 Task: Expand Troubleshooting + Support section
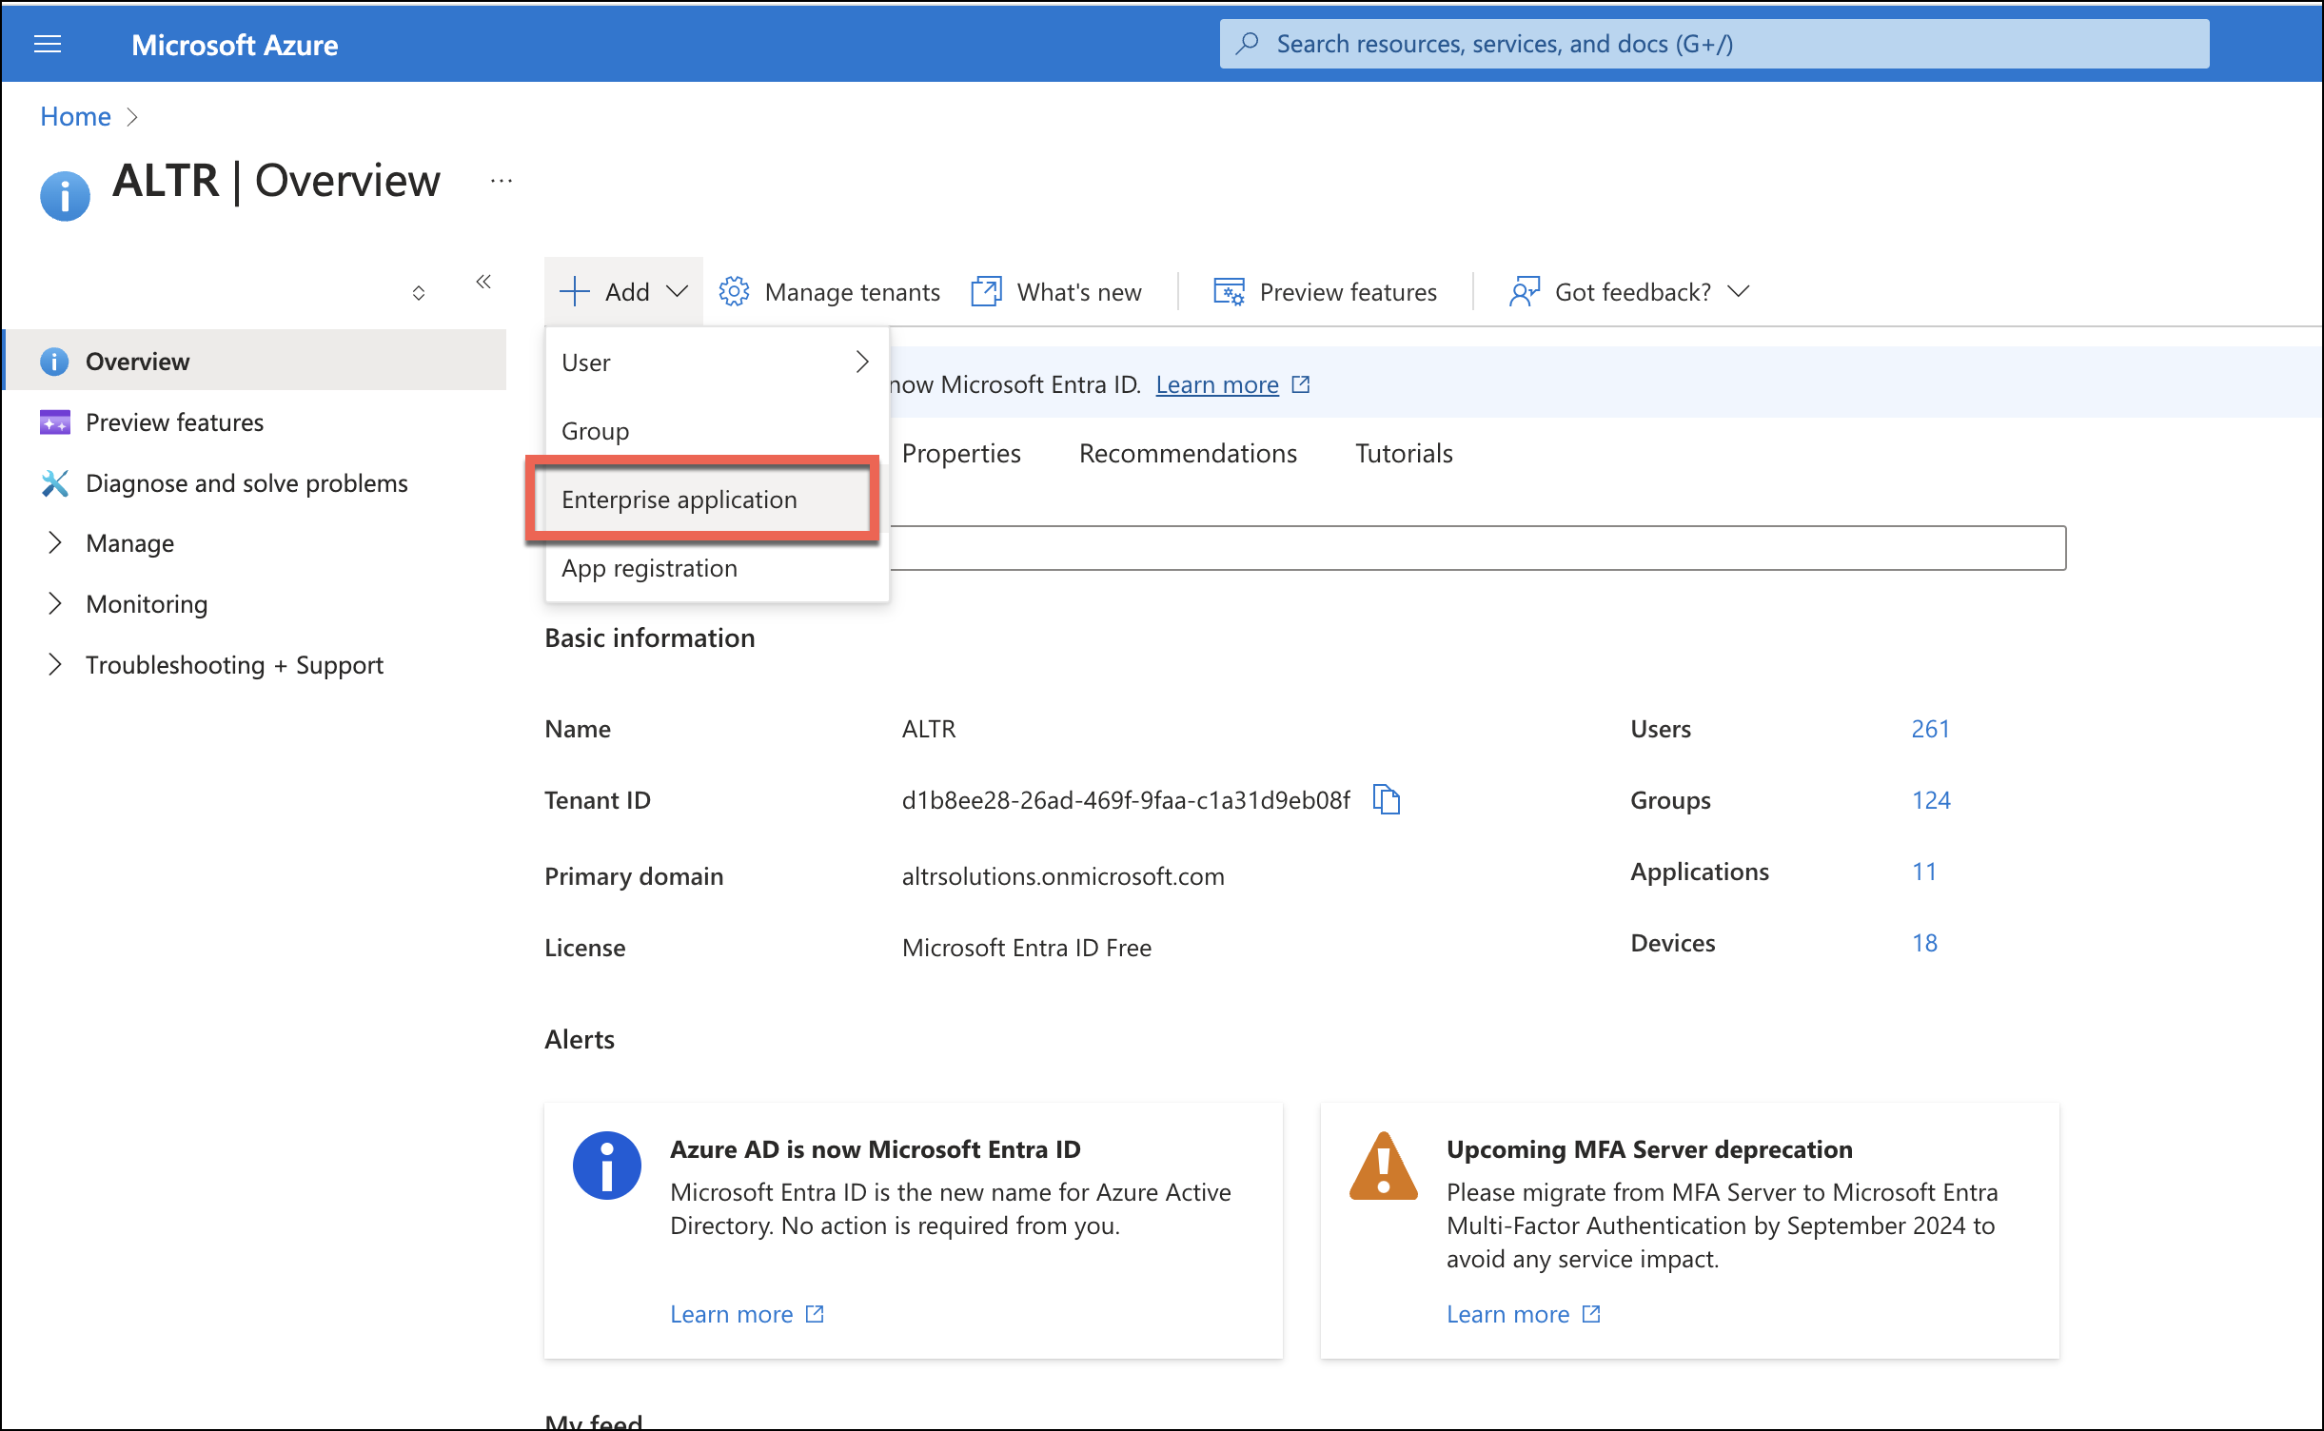[x=54, y=664]
